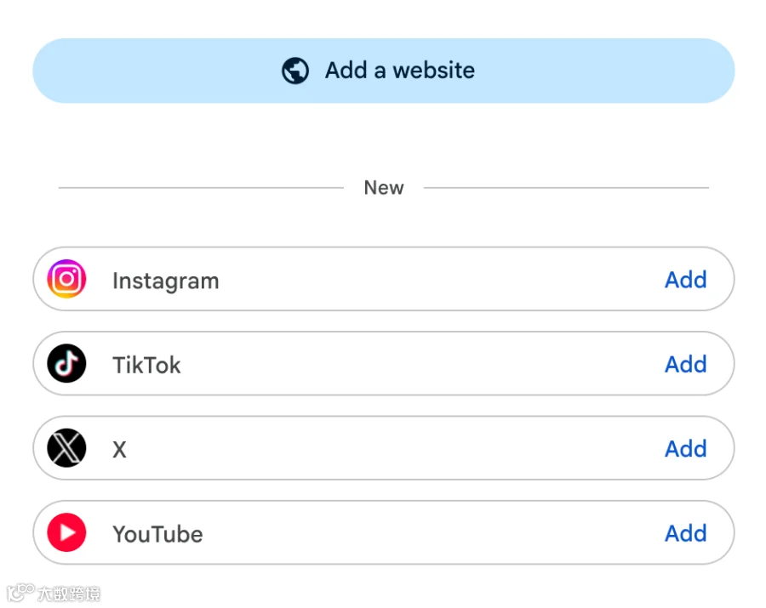This screenshot has width=766, height=608.
Task: Click the X logo icon
Action: pos(67,448)
